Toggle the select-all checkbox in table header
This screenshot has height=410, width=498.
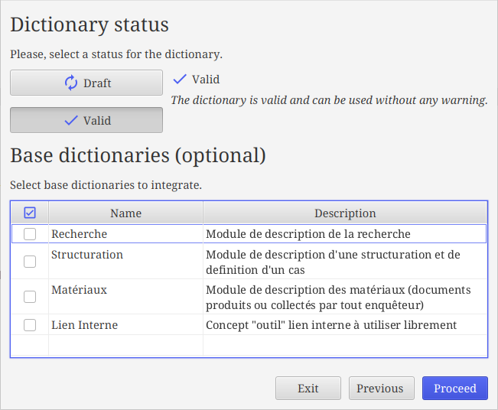(x=30, y=213)
